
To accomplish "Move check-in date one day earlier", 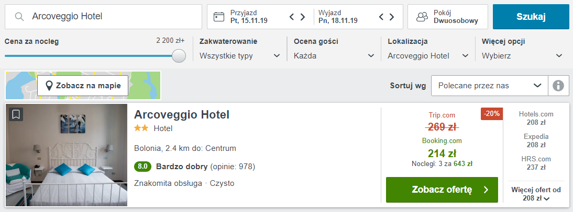I will [x=292, y=17].
